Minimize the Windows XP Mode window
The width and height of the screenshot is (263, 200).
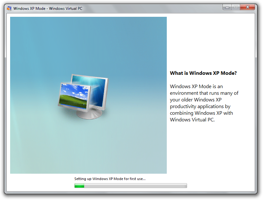coord(227,7)
